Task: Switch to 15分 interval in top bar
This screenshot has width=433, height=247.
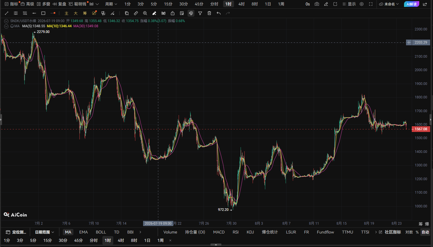Action: click(x=168, y=4)
